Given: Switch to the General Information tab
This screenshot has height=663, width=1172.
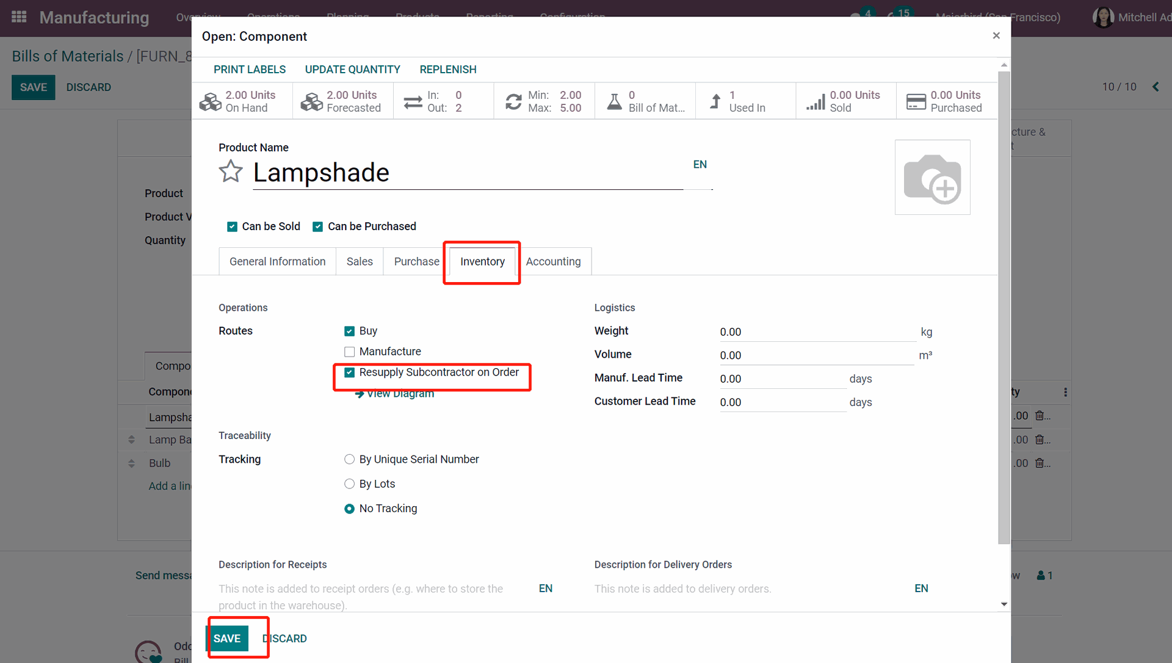Looking at the screenshot, I should pos(277,261).
